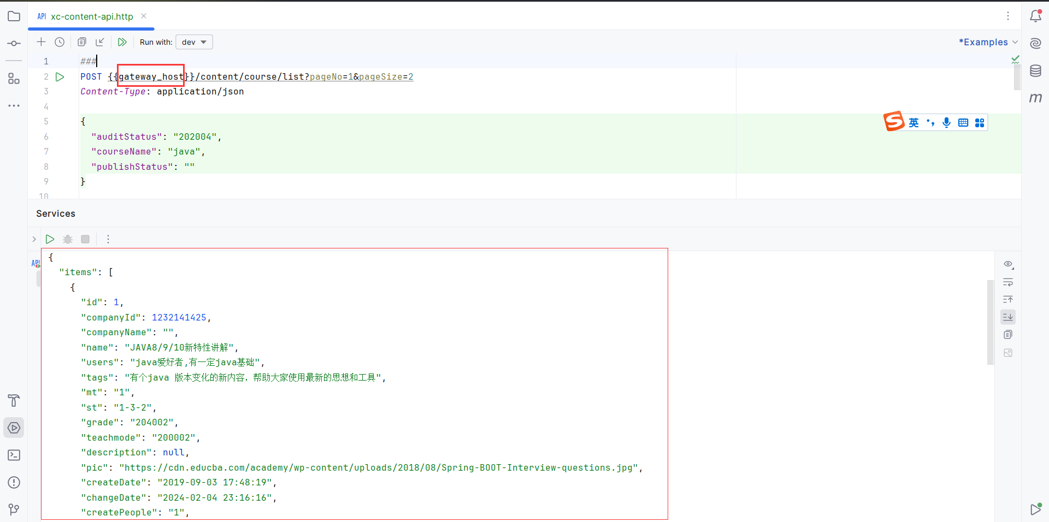Open the Commit tool window
The width and height of the screenshot is (1049, 522).
[14, 43]
